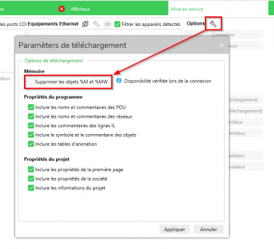Click the Mémoire heading

(34, 71)
